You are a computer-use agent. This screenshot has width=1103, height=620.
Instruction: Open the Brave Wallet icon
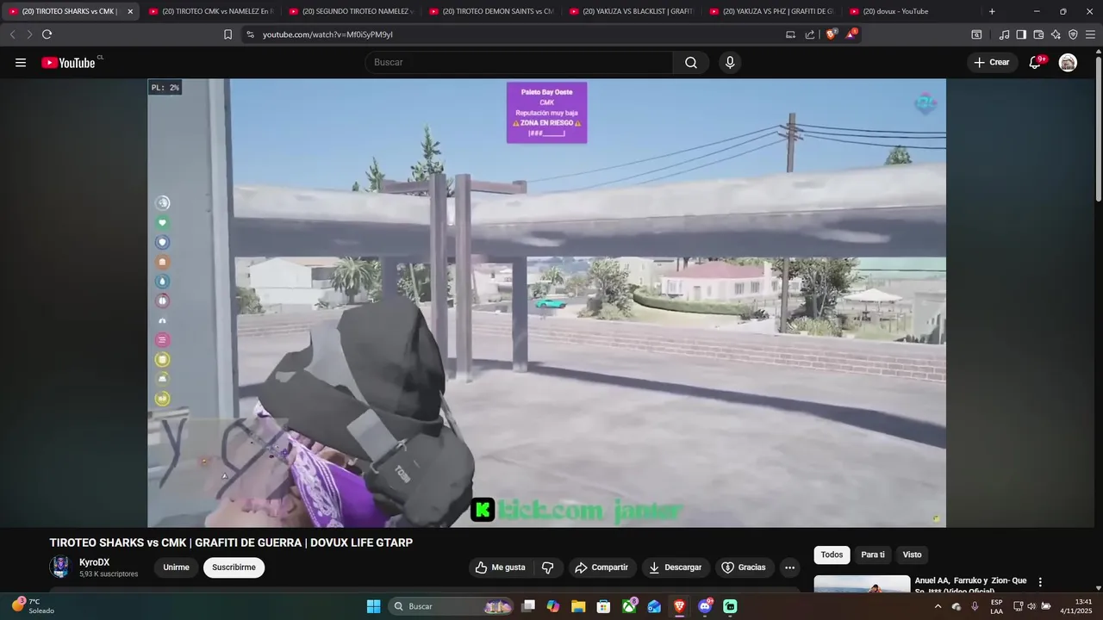coord(1038,34)
